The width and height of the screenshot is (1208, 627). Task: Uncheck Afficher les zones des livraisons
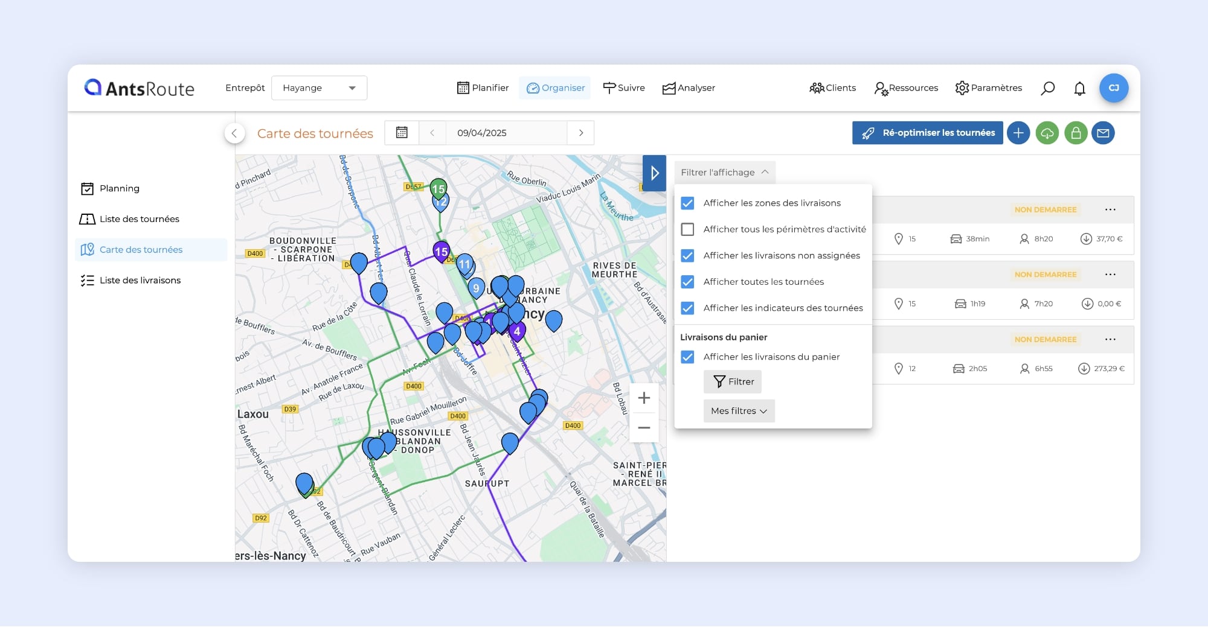(x=687, y=203)
